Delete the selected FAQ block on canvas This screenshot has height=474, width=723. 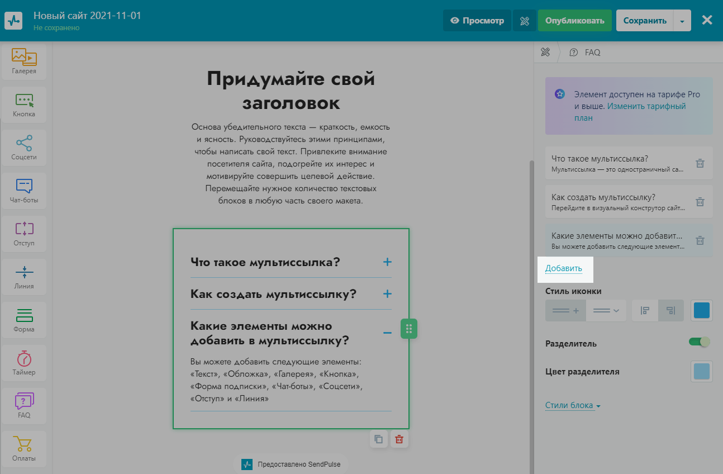point(399,439)
